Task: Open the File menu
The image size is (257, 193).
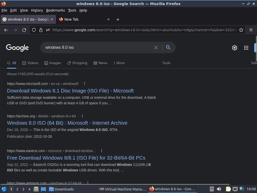Action: click(4, 10)
